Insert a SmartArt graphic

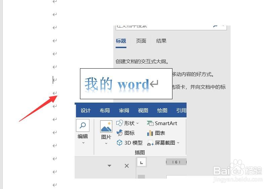[162, 123]
